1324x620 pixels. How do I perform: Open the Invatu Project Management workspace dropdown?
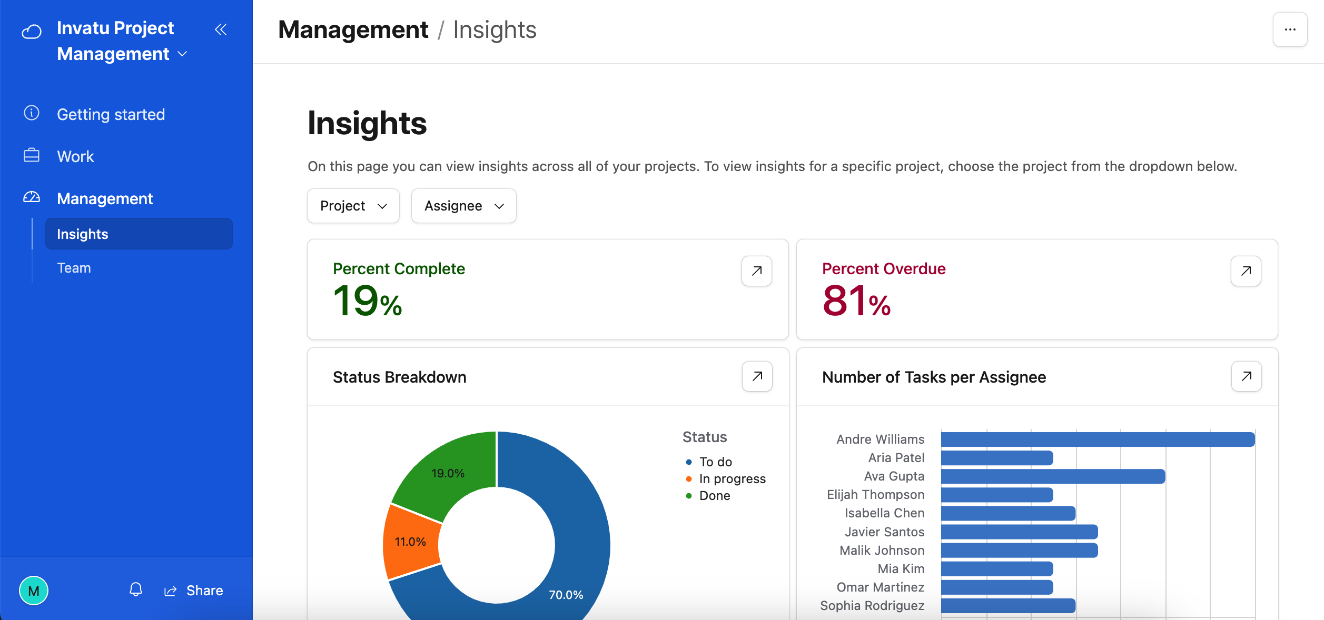click(x=122, y=41)
